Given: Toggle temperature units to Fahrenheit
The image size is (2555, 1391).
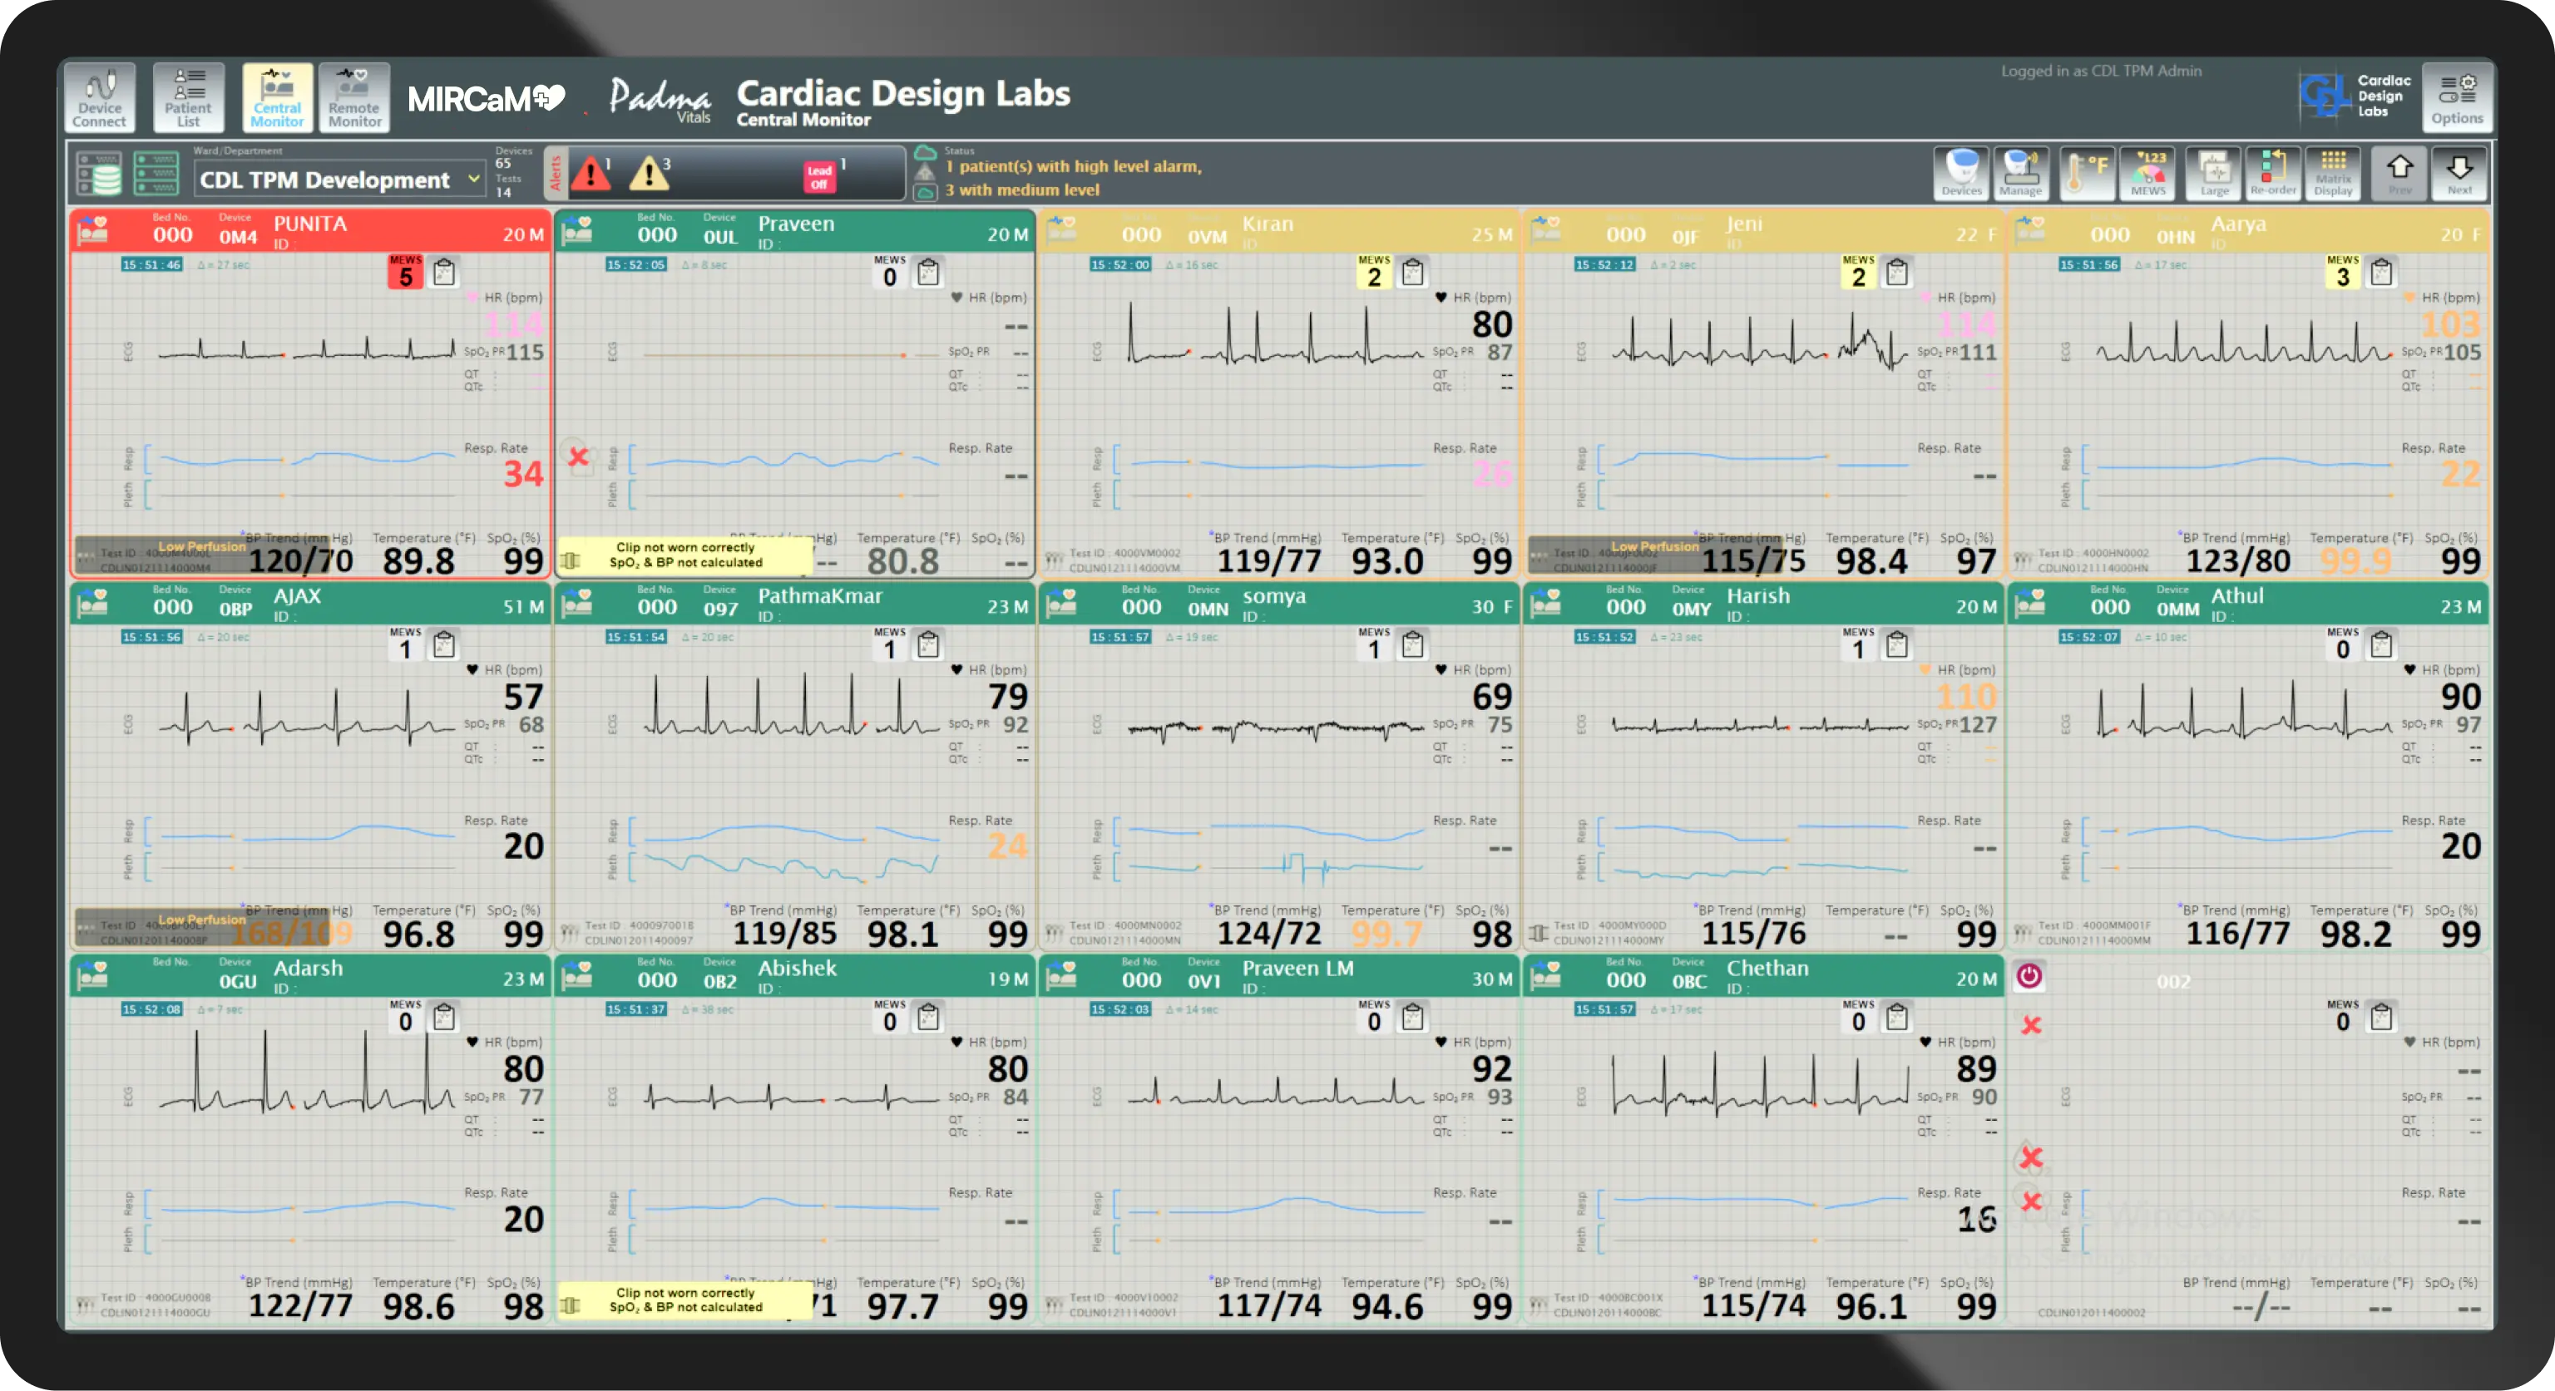Looking at the screenshot, I should coord(2088,174).
